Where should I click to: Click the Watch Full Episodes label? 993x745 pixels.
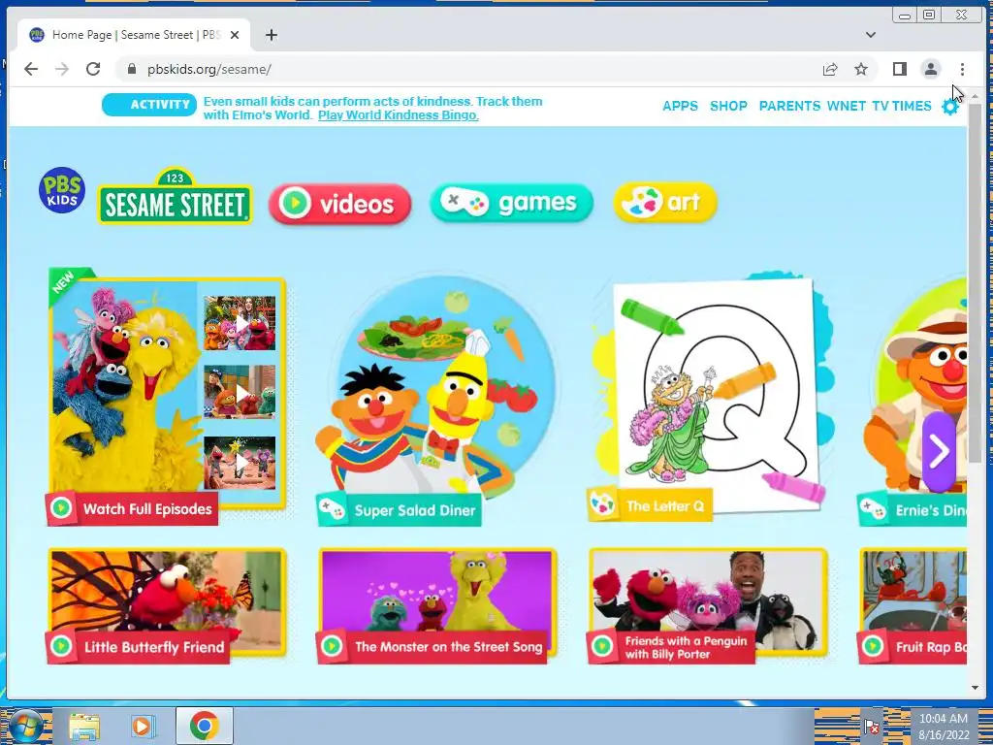point(147,508)
